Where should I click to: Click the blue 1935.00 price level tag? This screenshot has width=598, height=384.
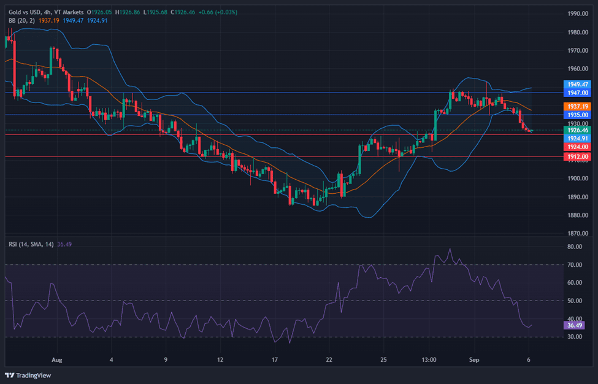(x=577, y=114)
